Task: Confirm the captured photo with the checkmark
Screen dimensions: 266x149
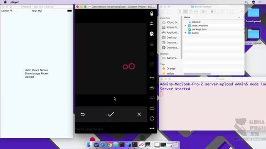Action: click(111, 114)
